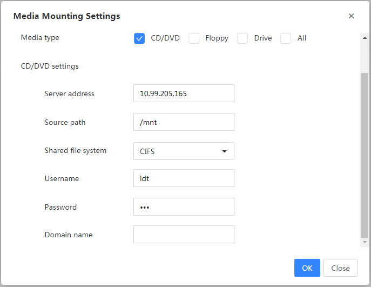The height and width of the screenshot is (287, 371).
Task: Click the vertical scrollbar thumb
Action: [x=365, y=155]
